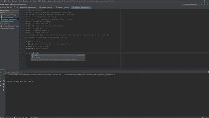The width and height of the screenshot is (209, 118).
Task: Open the Project view dropdown
Action: 3,8
